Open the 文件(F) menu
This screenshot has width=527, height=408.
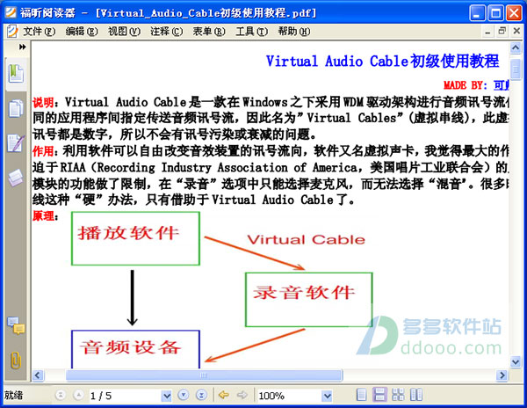[39, 32]
